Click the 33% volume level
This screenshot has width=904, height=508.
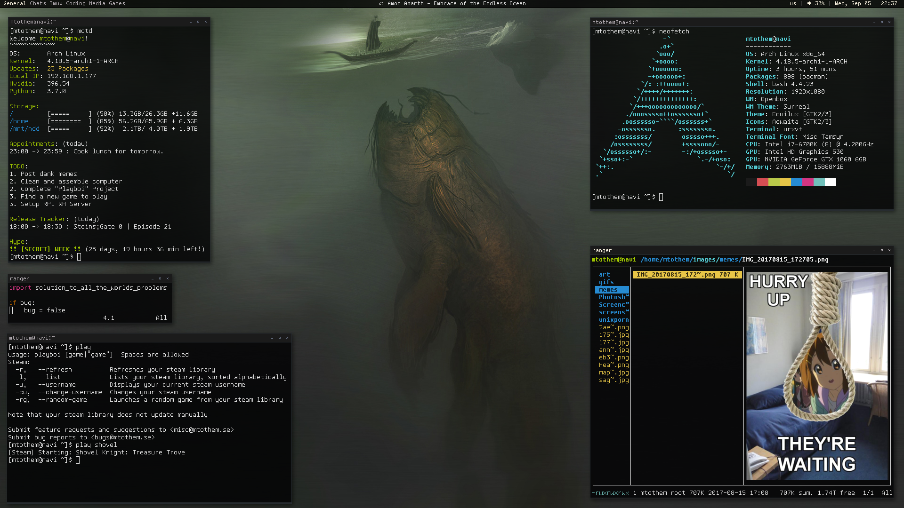tap(820, 3)
